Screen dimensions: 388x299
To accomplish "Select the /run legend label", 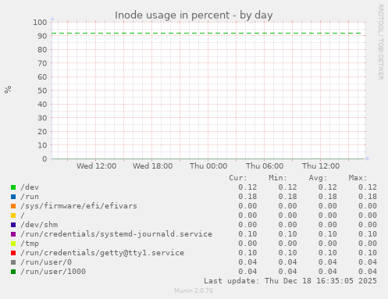I will coord(30,197).
